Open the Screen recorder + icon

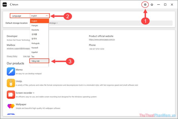pos(11,95)
